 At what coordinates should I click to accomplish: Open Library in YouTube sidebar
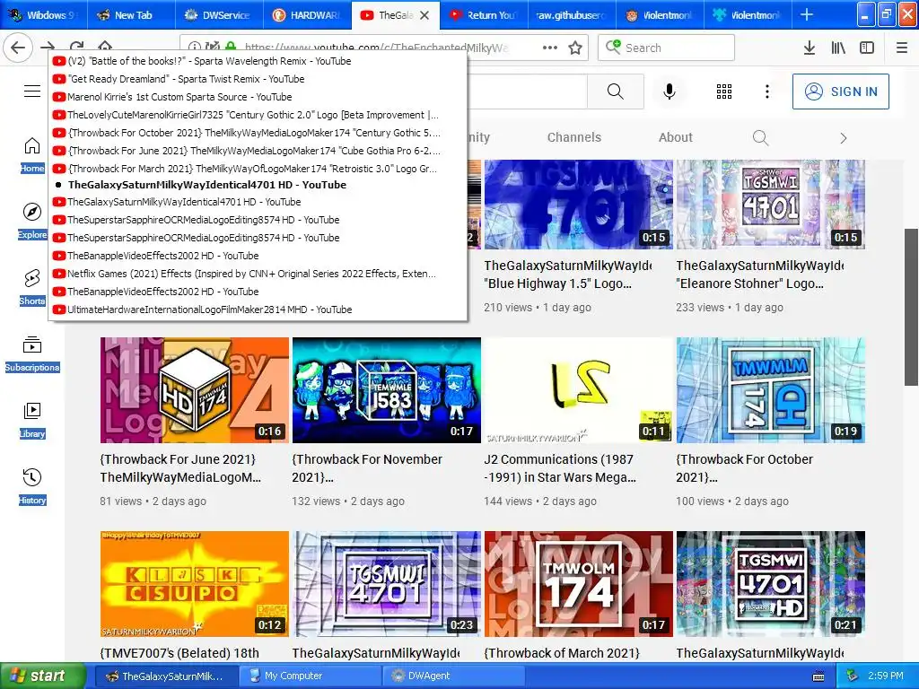click(x=32, y=420)
